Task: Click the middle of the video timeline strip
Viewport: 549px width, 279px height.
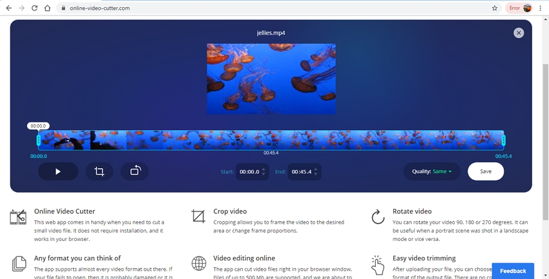Action: [x=271, y=140]
